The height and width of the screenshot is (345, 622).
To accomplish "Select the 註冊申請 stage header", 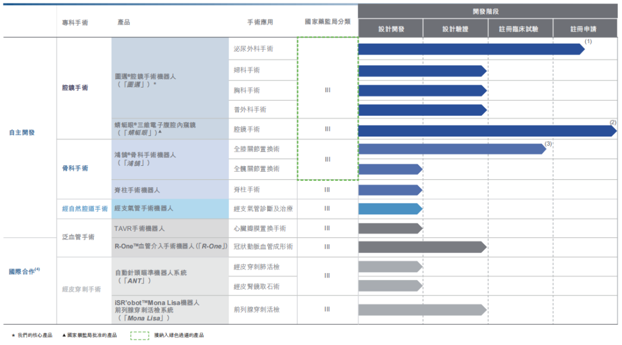I will tap(582, 27).
